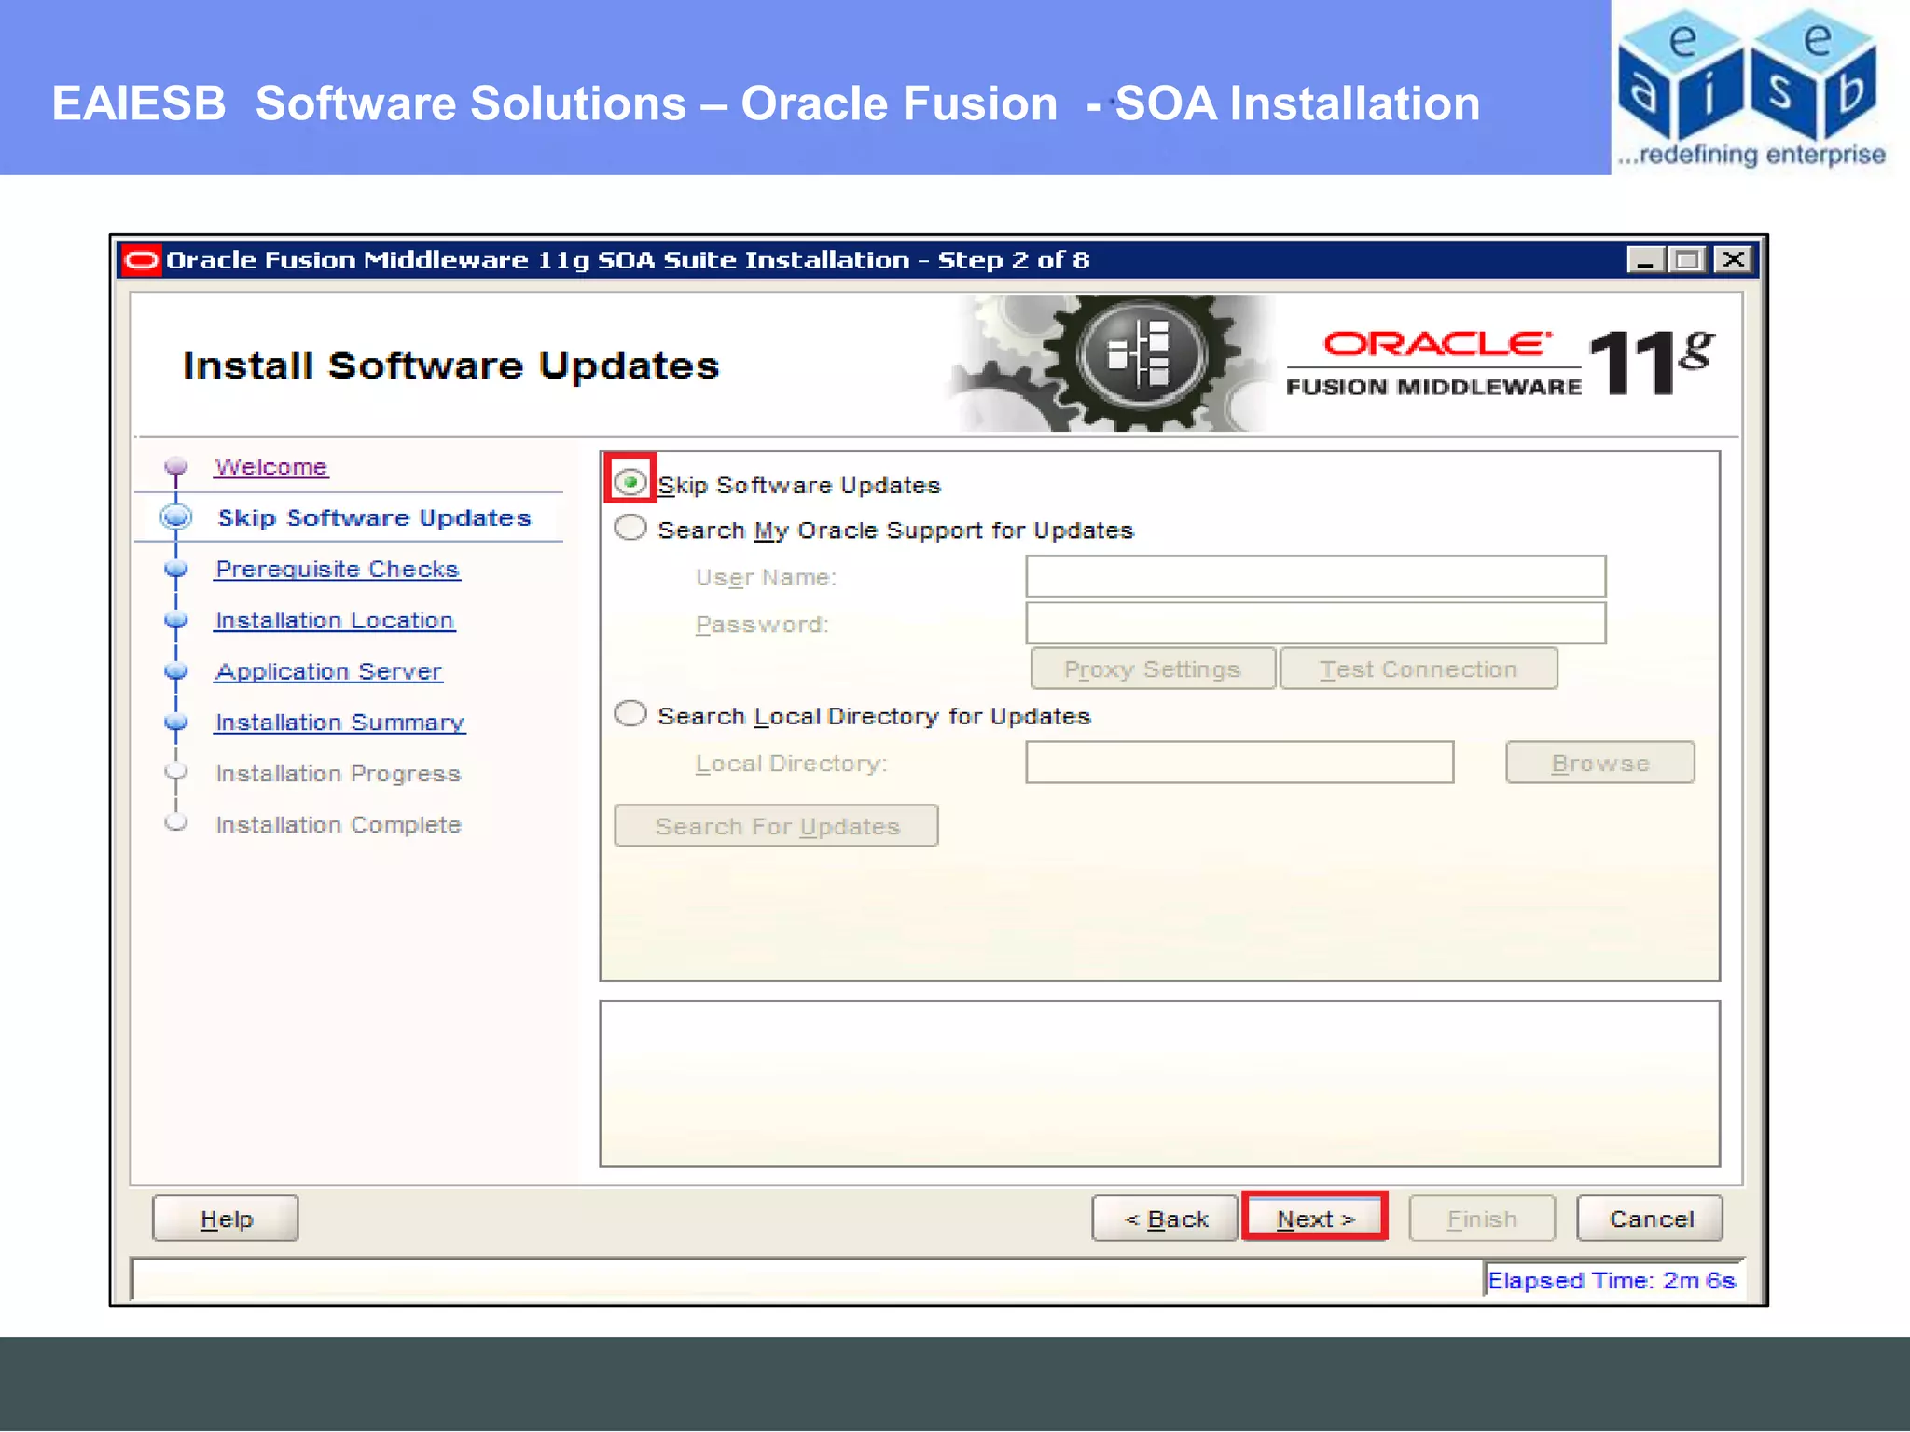
Task: Cancel the installation
Action: (1651, 1219)
